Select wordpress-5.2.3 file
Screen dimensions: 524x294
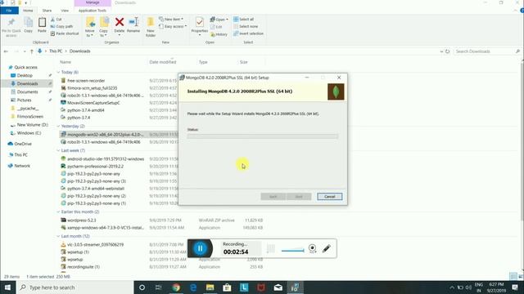(82, 220)
